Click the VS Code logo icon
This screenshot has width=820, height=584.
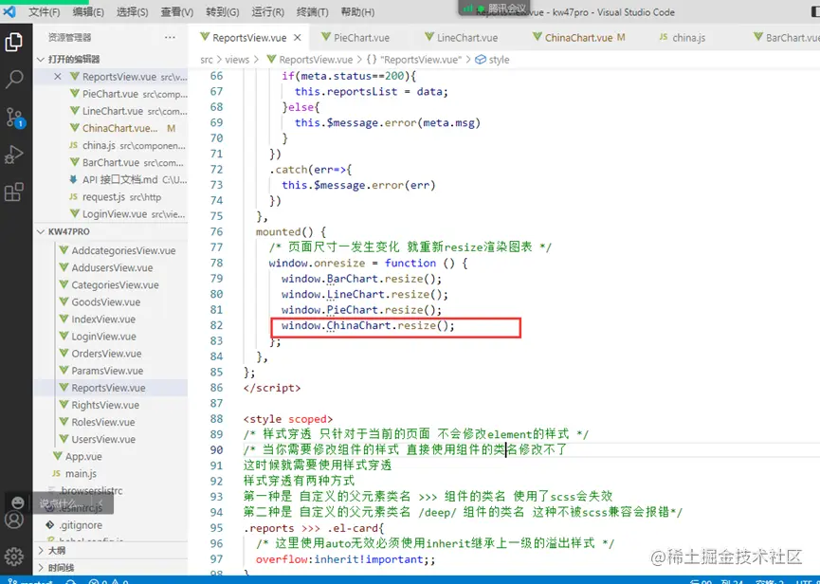9,11
